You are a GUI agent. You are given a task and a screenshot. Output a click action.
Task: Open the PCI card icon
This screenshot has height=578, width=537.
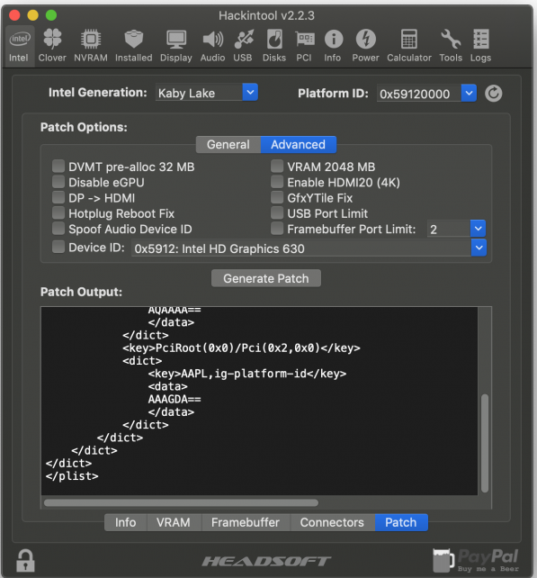[x=304, y=46]
